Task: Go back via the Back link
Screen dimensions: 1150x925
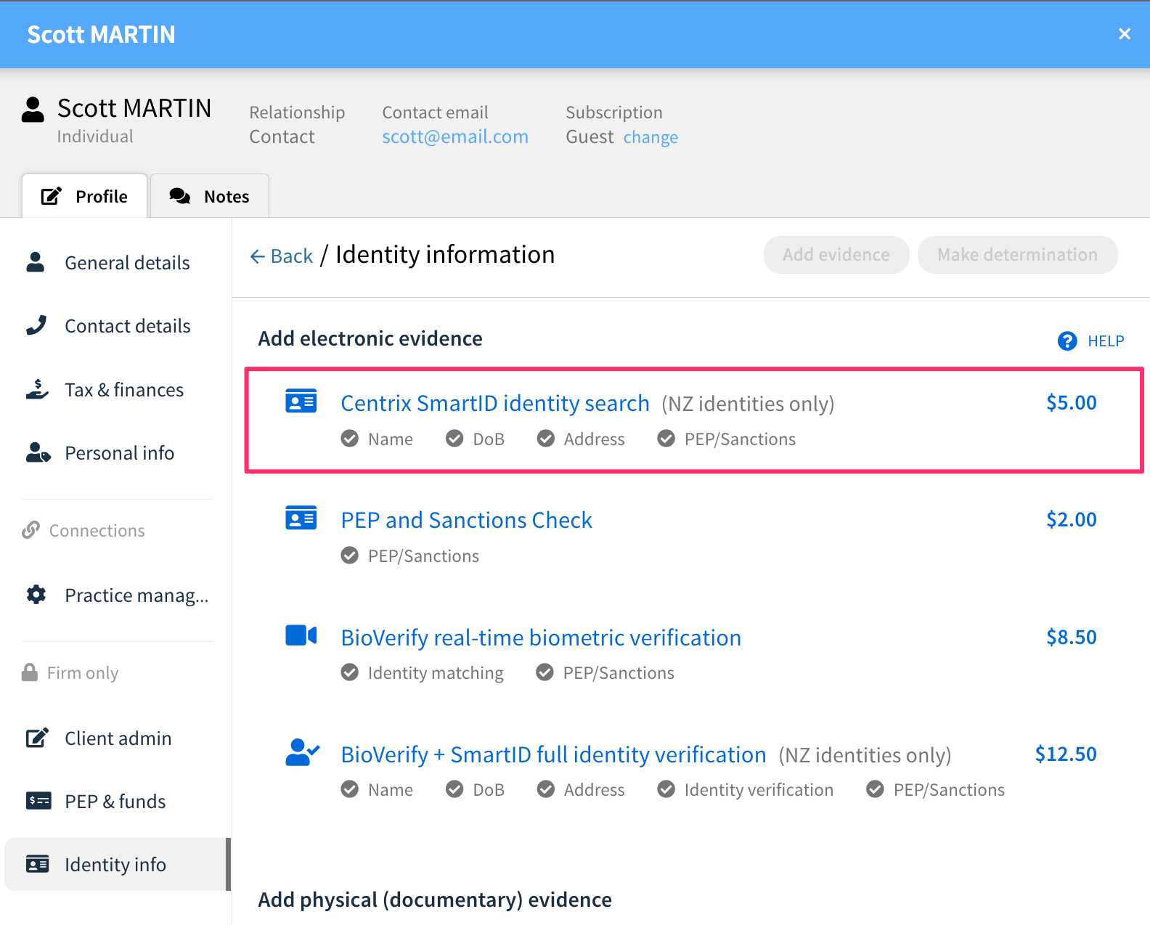Action: coord(282,256)
